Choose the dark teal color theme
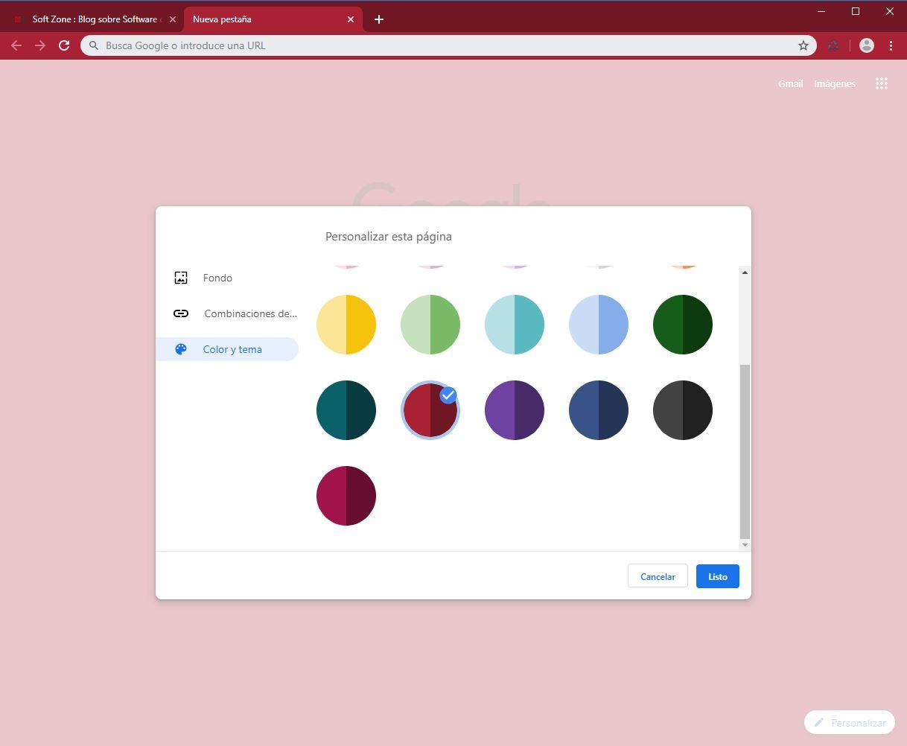This screenshot has height=746, width=907. click(x=346, y=410)
